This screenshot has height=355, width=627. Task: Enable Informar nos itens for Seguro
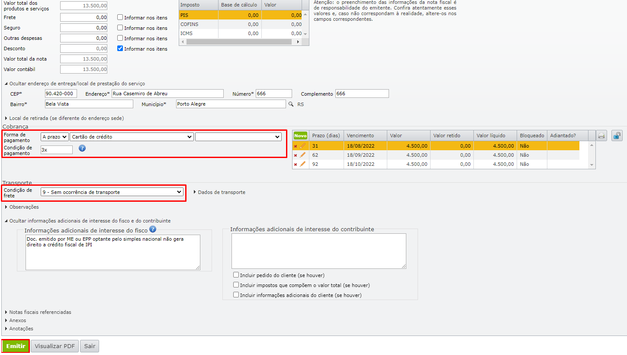click(120, 28)
